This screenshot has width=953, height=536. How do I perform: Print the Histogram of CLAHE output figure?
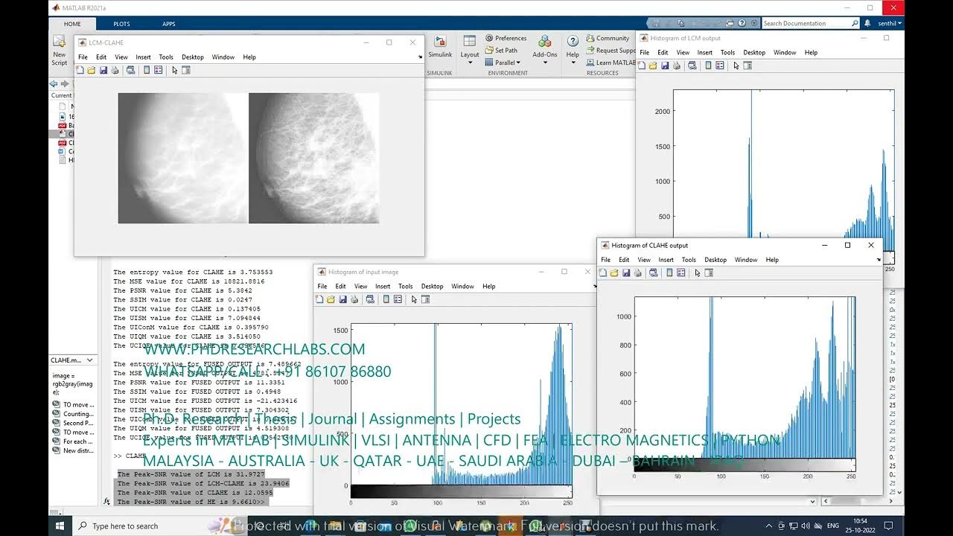click(637, 272)
